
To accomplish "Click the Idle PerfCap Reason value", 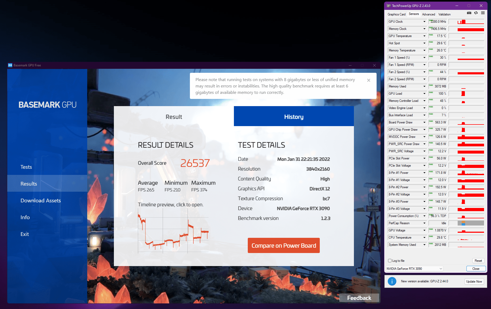I will pos(438,223).
